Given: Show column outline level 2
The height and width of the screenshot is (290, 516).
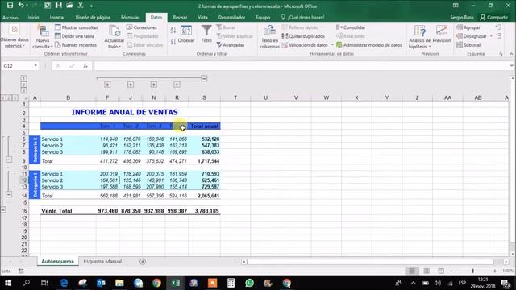Looking at the screenshot, I should 23,85.
